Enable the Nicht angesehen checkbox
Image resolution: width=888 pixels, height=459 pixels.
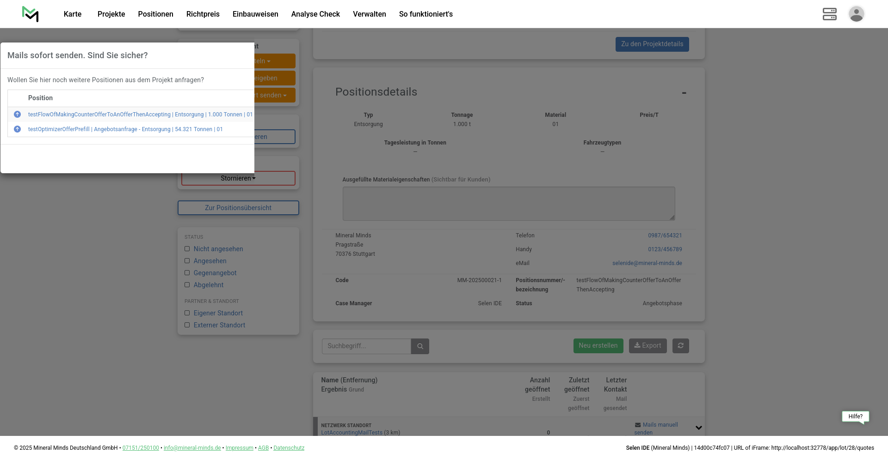(x=187, y=249)
